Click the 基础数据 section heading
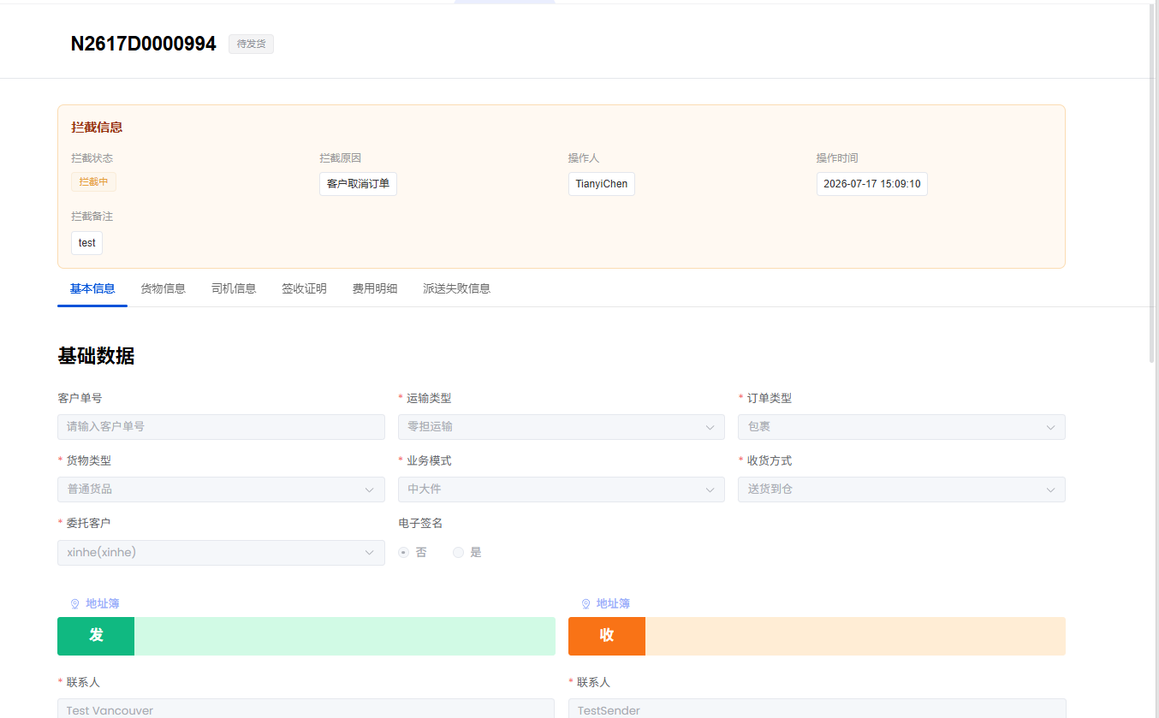1159x718 pixels. point(96,356)
